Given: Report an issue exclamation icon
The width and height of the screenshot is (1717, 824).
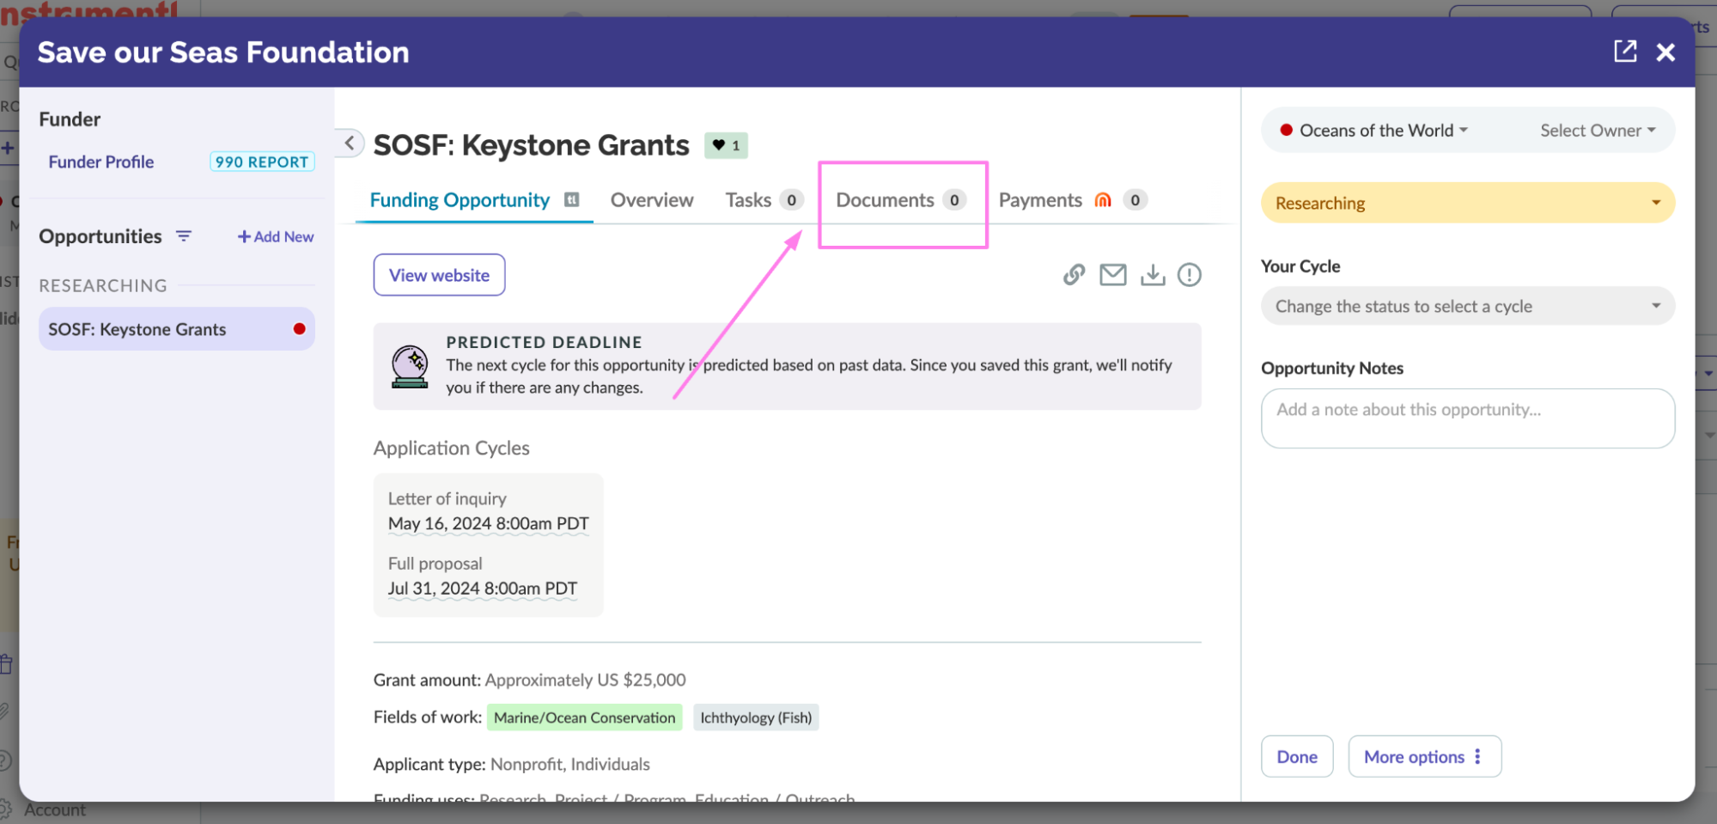Looking at the screenshot, I should [1190, 275].
